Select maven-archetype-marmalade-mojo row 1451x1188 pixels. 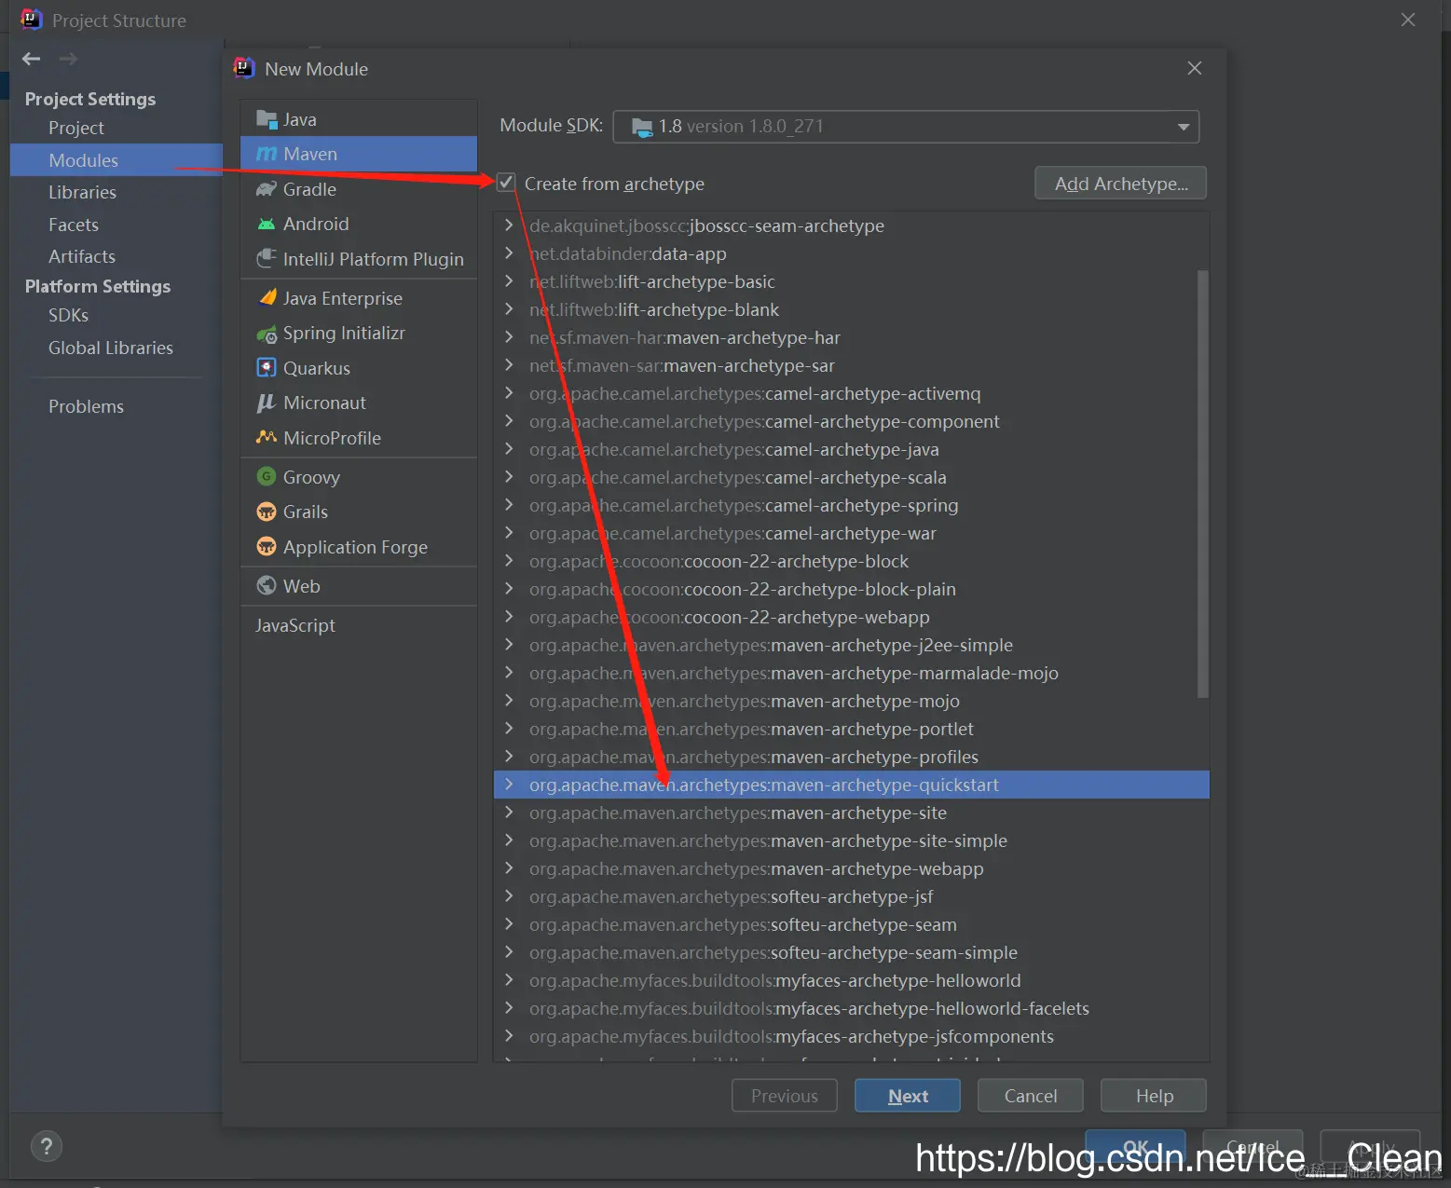(851, 673)
